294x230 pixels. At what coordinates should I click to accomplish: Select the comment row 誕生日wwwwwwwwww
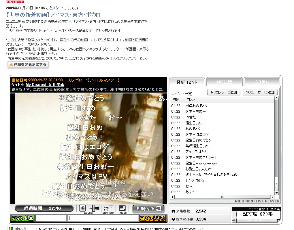[x=223, y=163]
